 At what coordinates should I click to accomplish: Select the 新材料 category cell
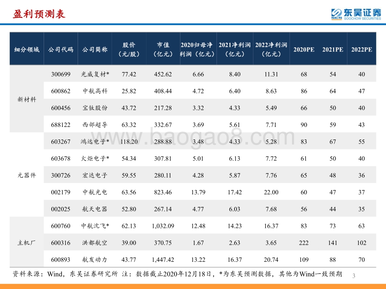[27, 99]
